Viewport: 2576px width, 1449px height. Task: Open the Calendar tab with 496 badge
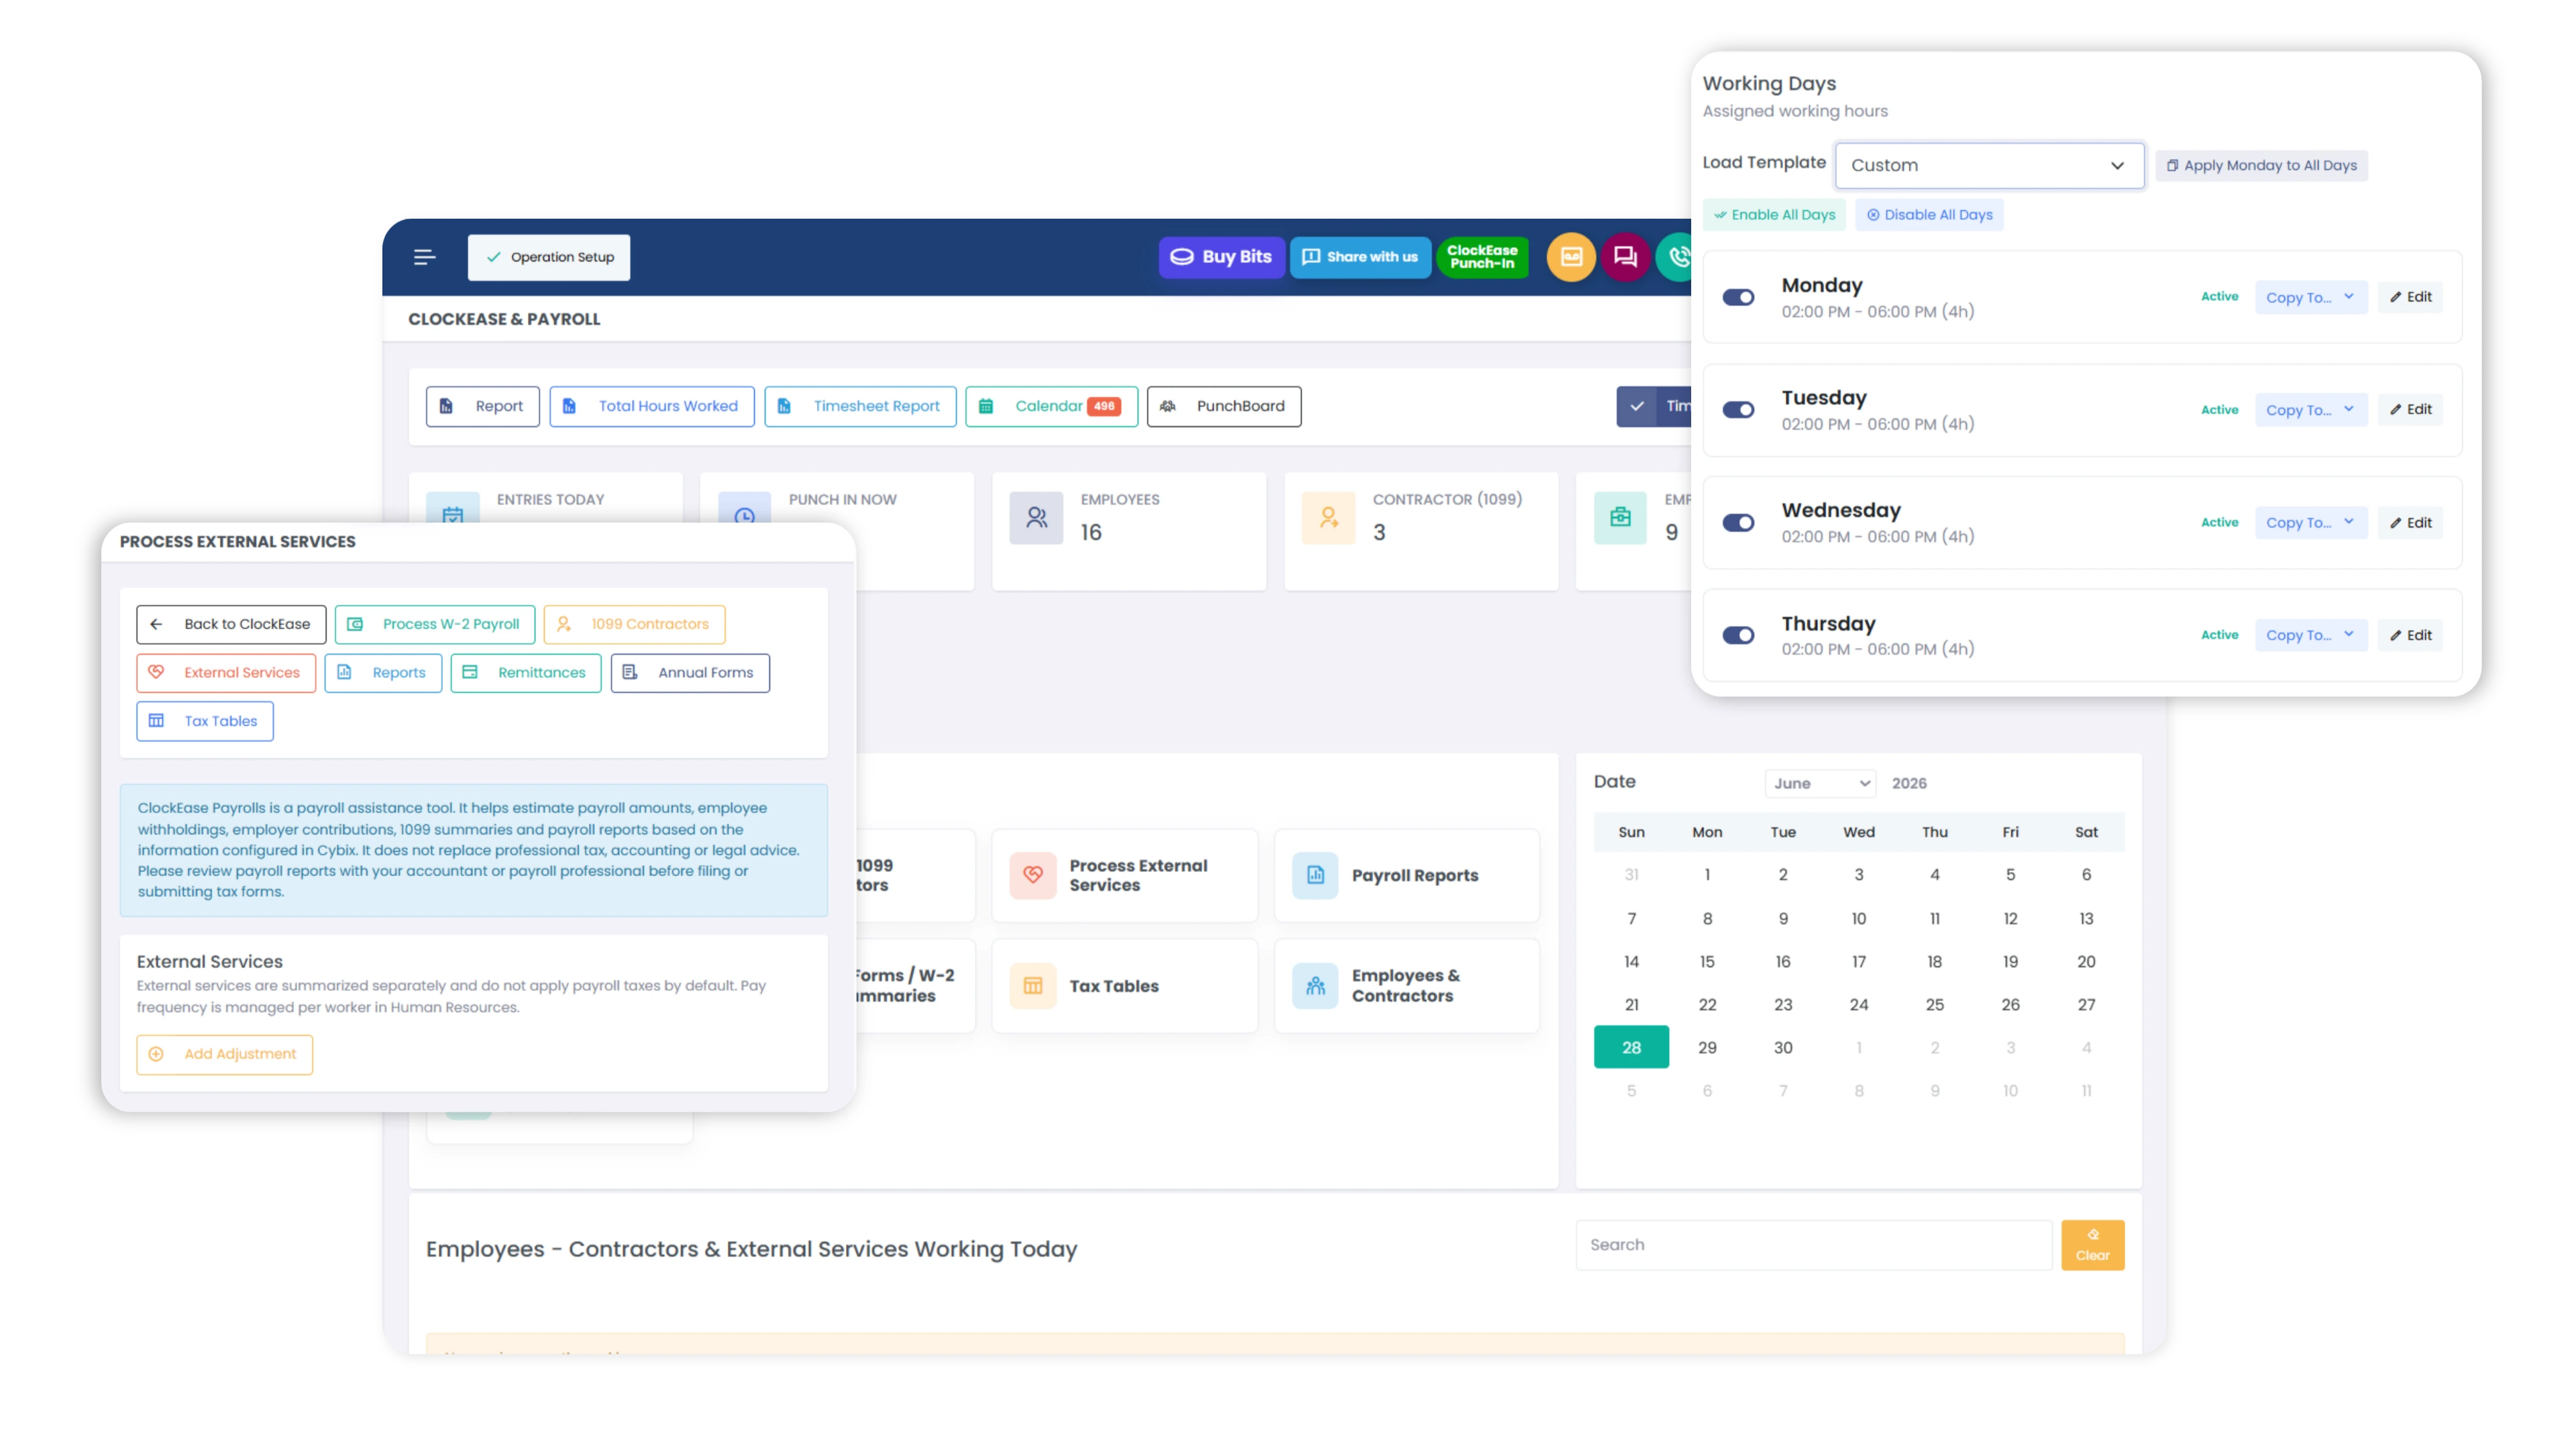[x=1051, y=406]
